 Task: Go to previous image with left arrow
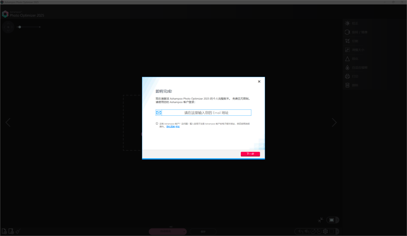[x=8, y=123]
